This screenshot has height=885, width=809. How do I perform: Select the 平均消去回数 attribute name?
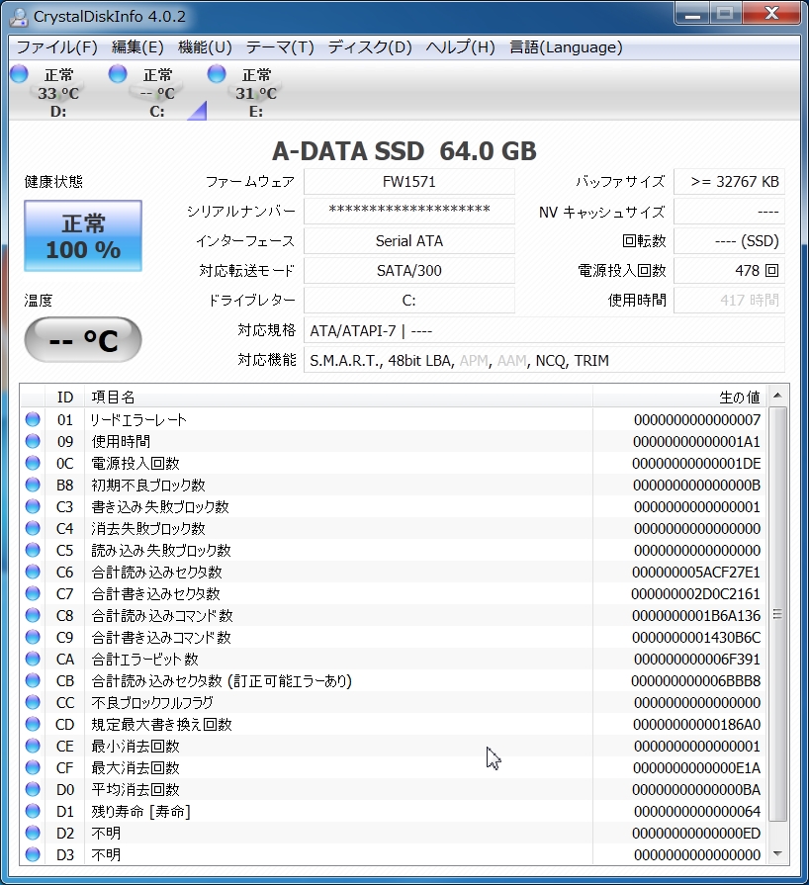pyautogui.click(x=135, y=790)
